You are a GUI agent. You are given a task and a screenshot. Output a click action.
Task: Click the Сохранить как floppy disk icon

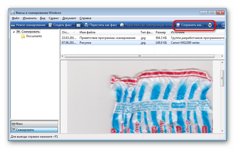click(178, 25)
